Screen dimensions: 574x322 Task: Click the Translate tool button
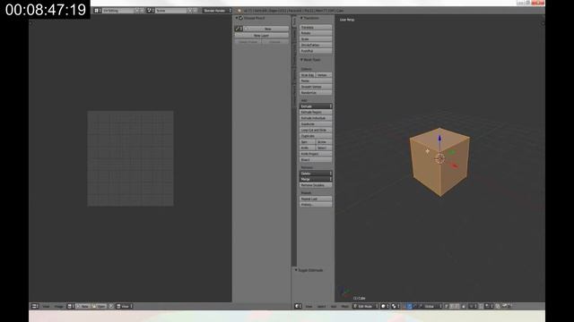pos(316,27)
